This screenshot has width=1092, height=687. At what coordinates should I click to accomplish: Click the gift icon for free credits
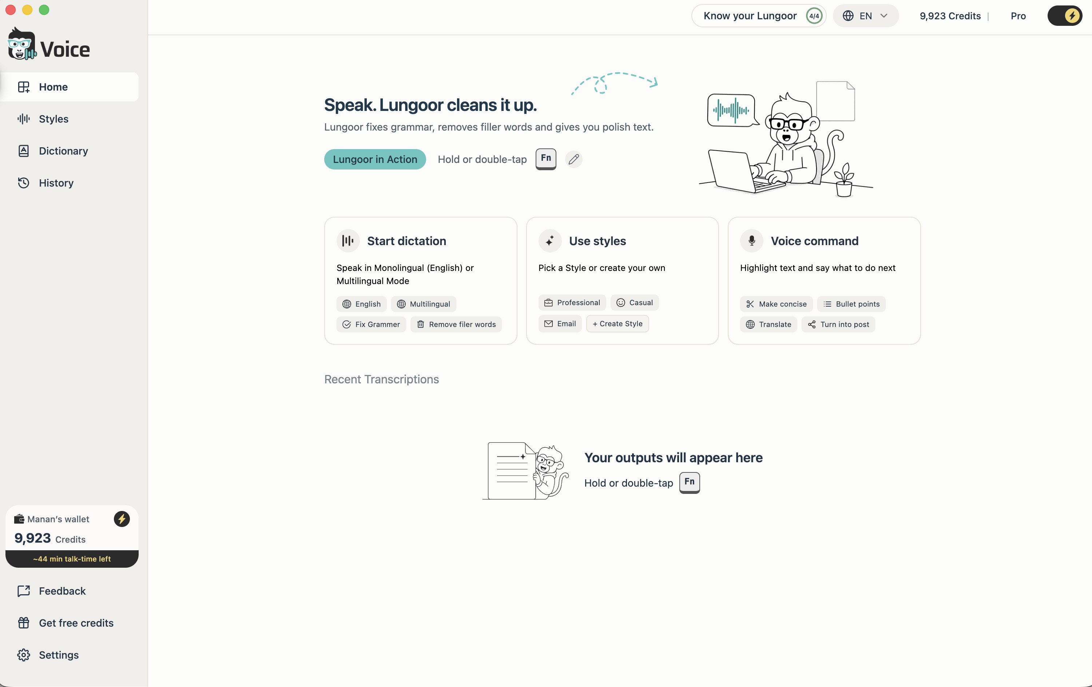[x=24, y=623]
